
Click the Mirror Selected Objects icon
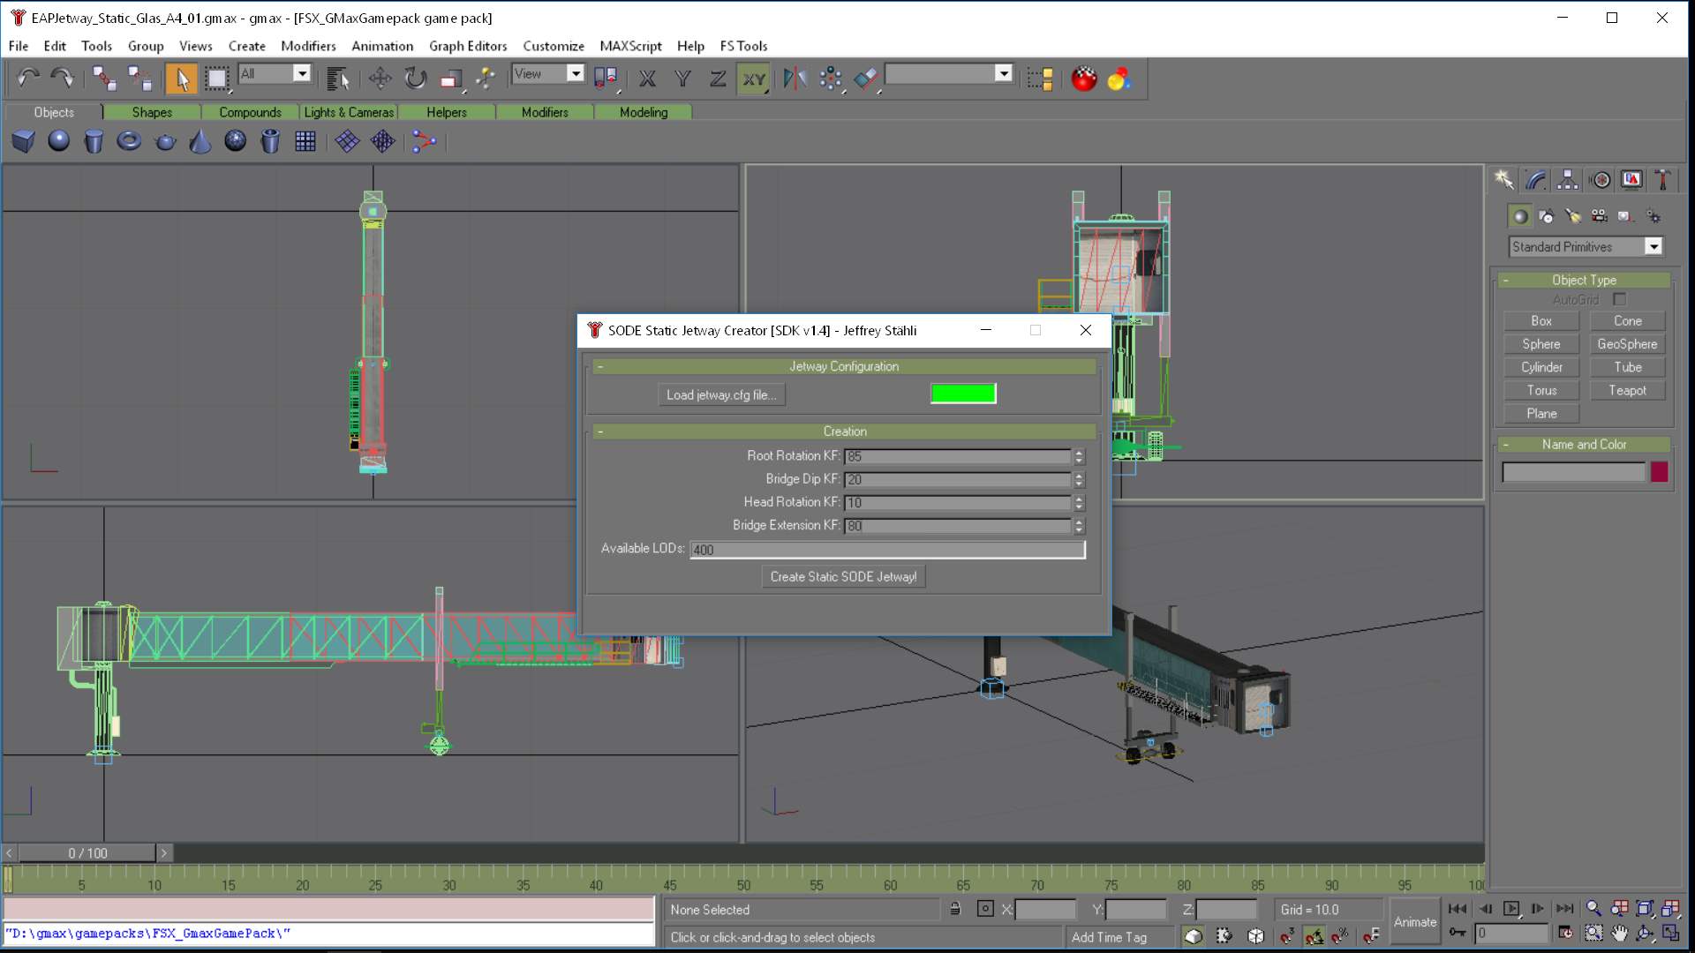[x=794, y=79]
